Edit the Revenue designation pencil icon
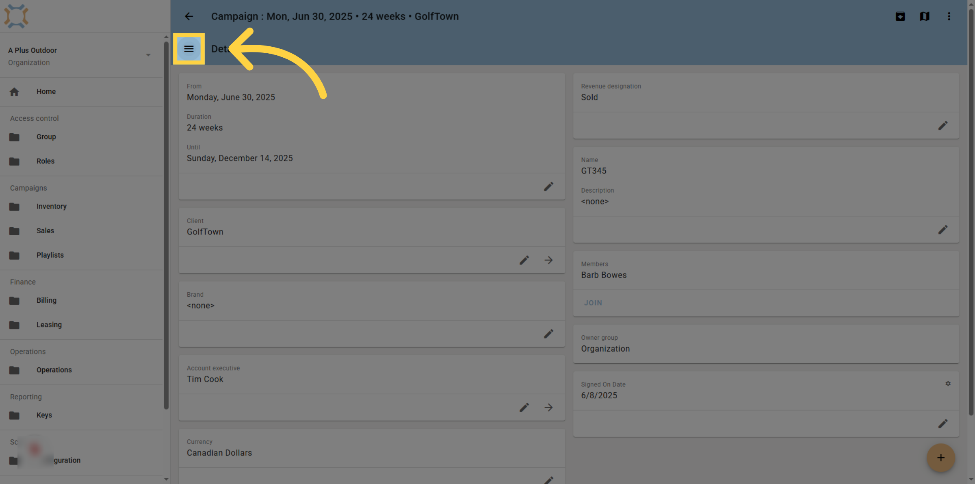This screenshot has width=975, height=484. tap(942, 126)
